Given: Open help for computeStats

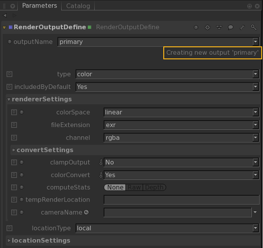Looking at the screenshot, I should pyautogui.click(x=22, y=187).
